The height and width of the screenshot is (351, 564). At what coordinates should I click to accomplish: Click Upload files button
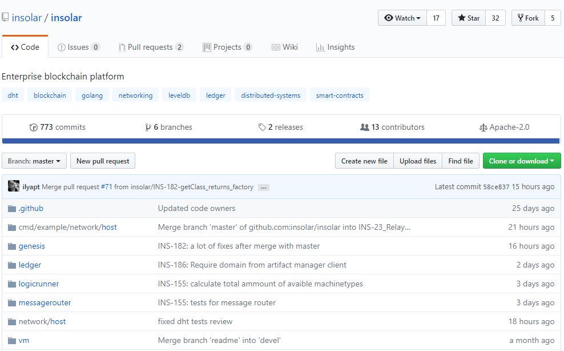point(418,161)
